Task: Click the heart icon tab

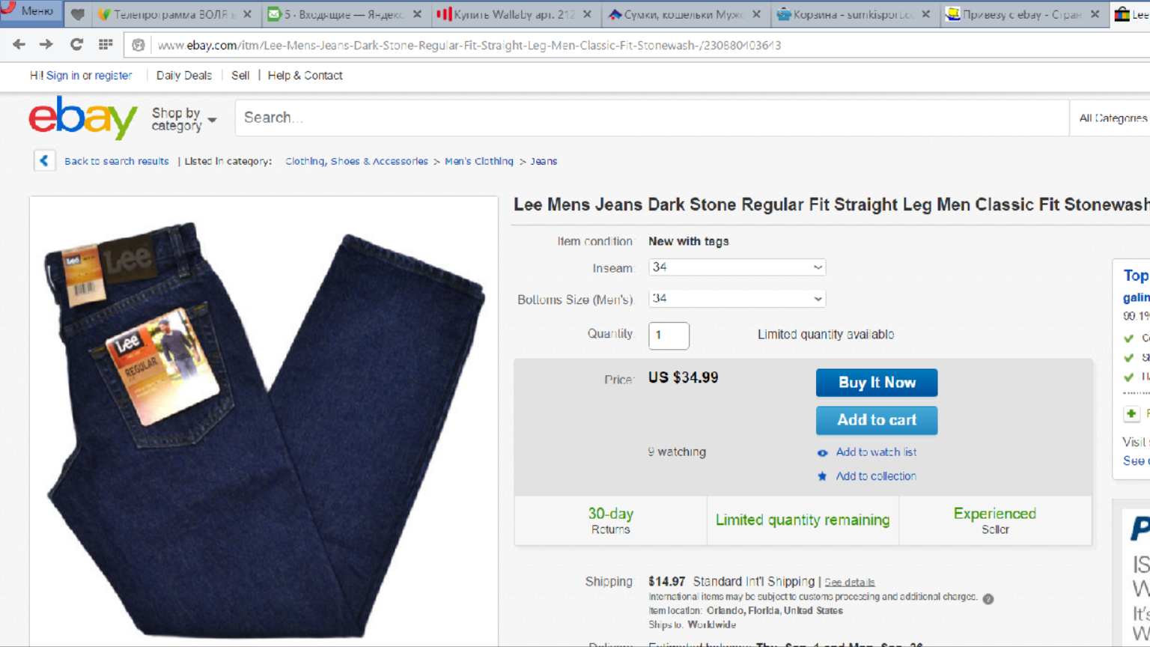Action: (x=77, y=14)
